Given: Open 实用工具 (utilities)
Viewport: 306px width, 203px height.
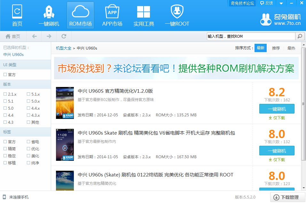Looking at the screenshot, I should [143, 14].
